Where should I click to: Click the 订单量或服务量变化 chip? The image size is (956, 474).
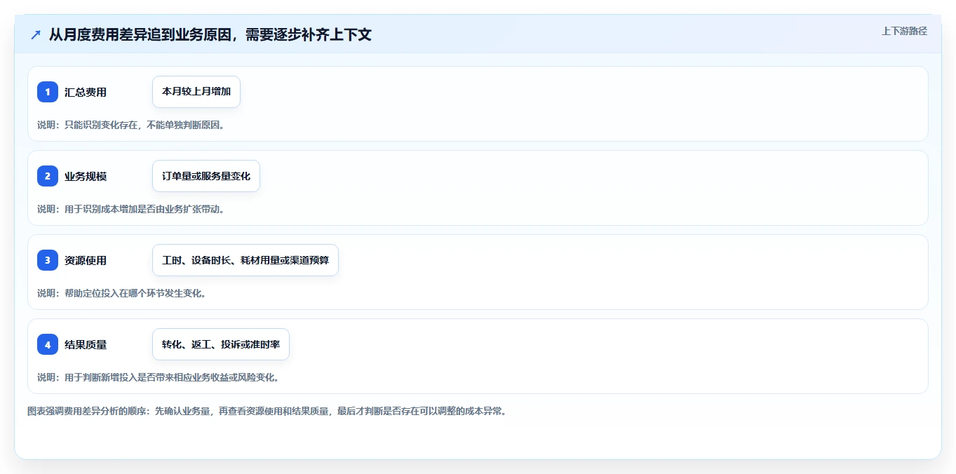point(206,176)
